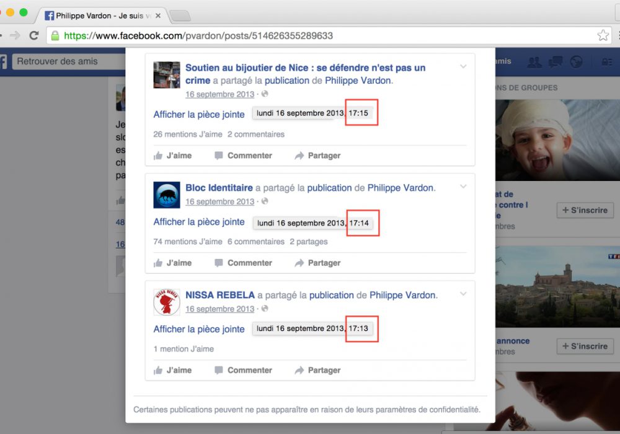The image size is (620, 434).
Task: Open a new tab button
Action: tap(180, 16)
